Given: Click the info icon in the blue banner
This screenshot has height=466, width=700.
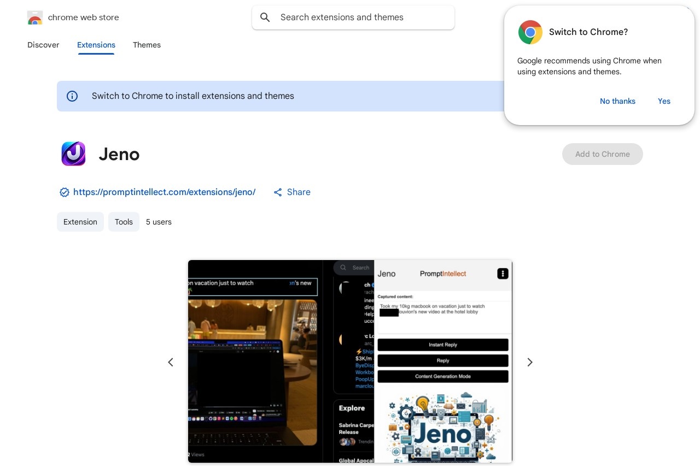Looking at the screenshot, I should tap(72, 96).
